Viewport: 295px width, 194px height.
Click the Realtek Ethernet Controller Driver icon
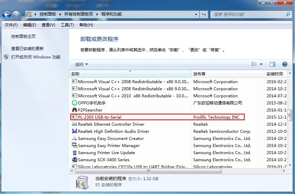[75, 124]
